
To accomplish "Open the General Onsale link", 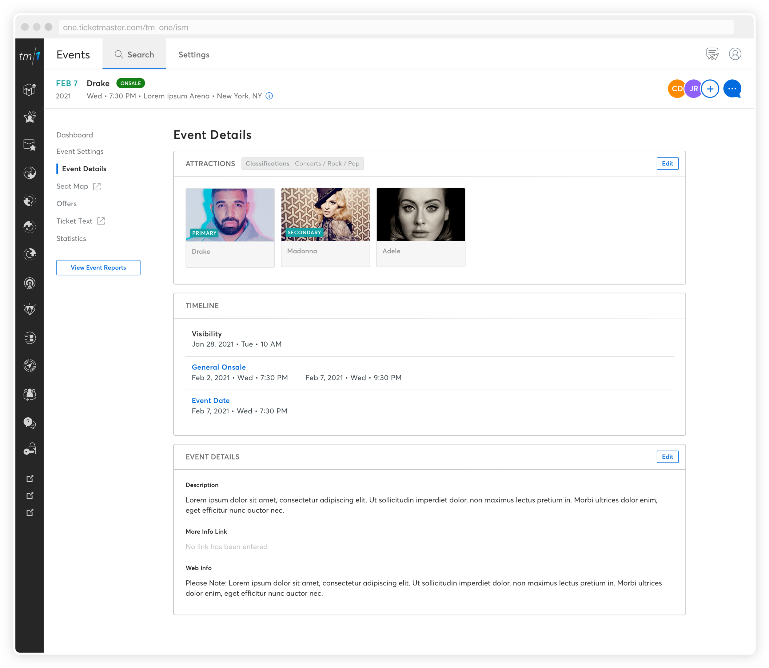I will (218, 367).
